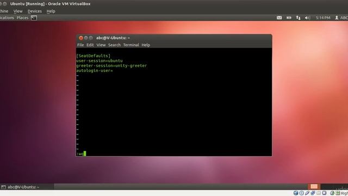348x196 pixels.
Task: Close the terminal window
Action: coord(81,38)
